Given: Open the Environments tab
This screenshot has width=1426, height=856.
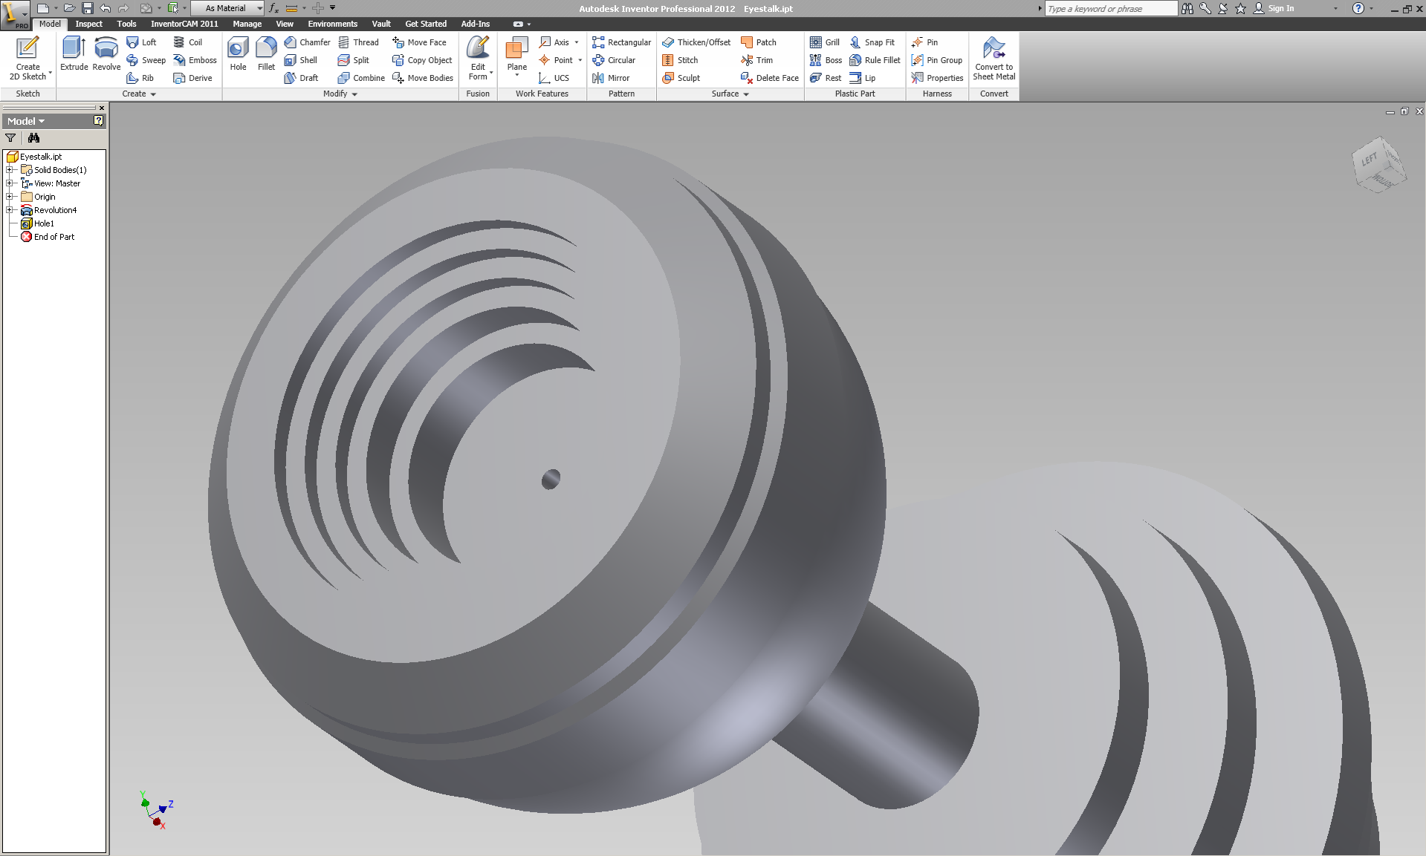Looking at the screenshot, I should click(332, 24).
